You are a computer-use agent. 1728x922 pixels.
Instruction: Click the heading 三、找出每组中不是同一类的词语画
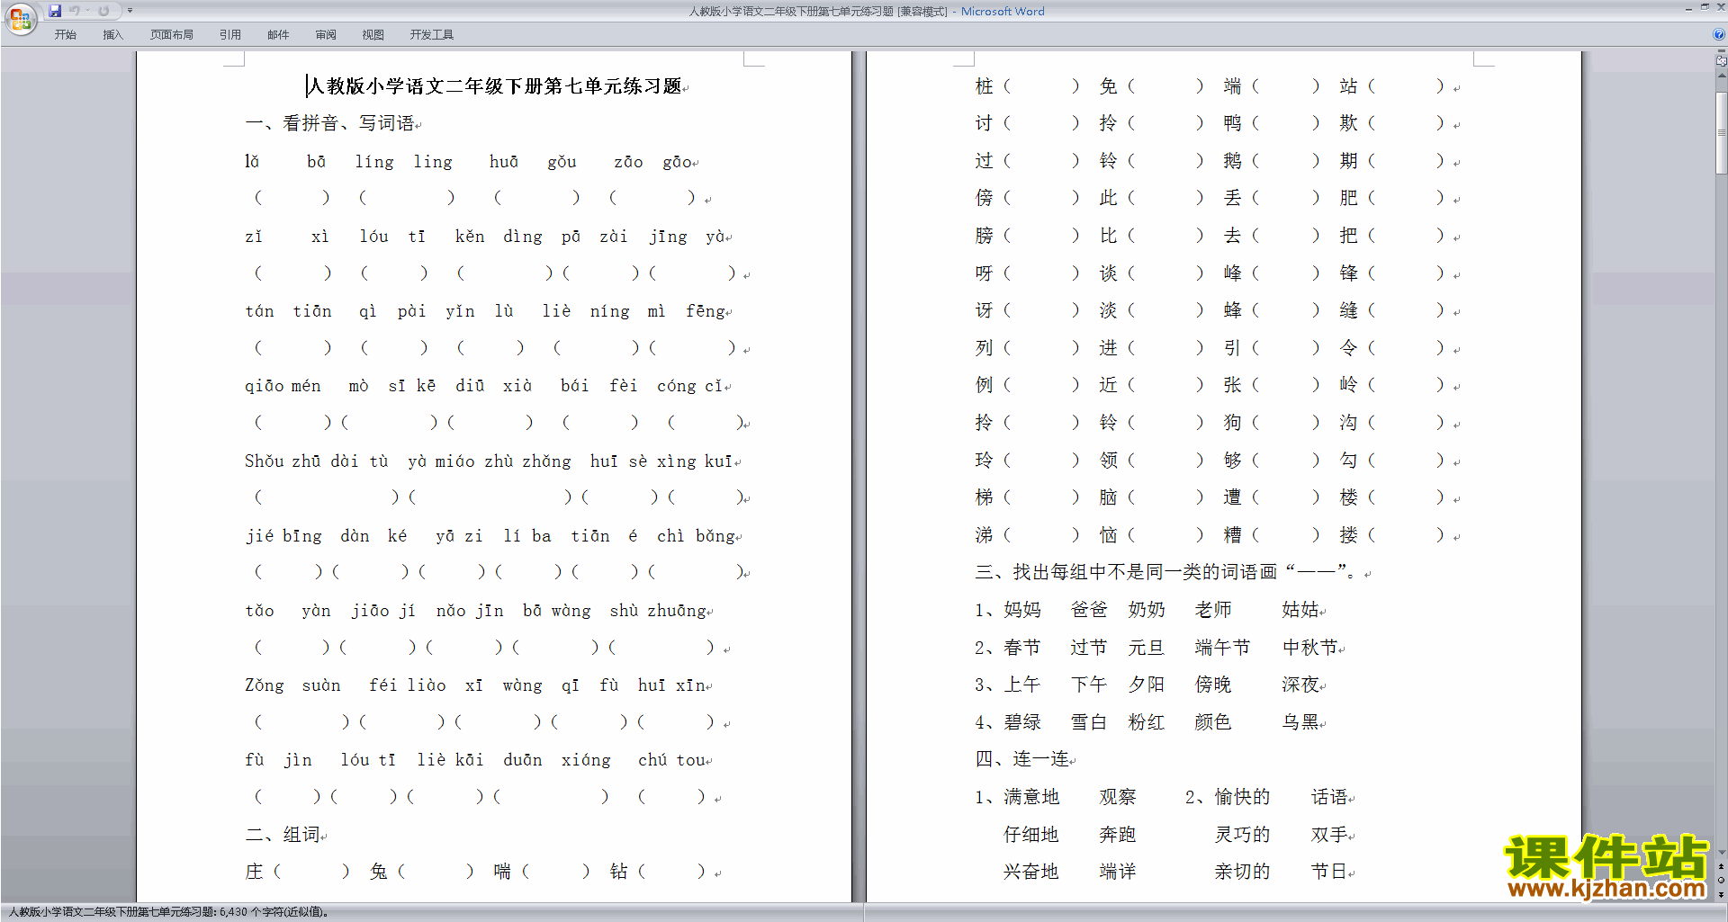[x=1126, y=572]
